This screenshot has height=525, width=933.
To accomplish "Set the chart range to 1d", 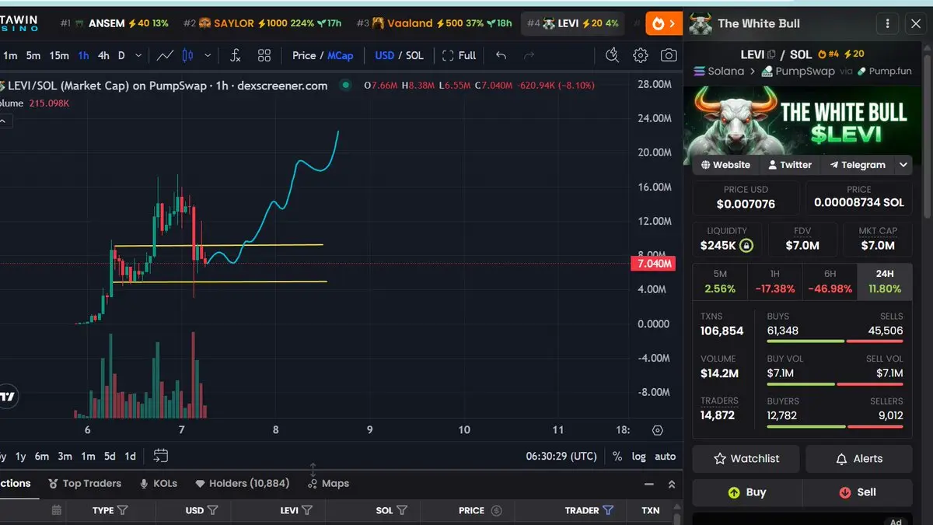I will 131,457.
